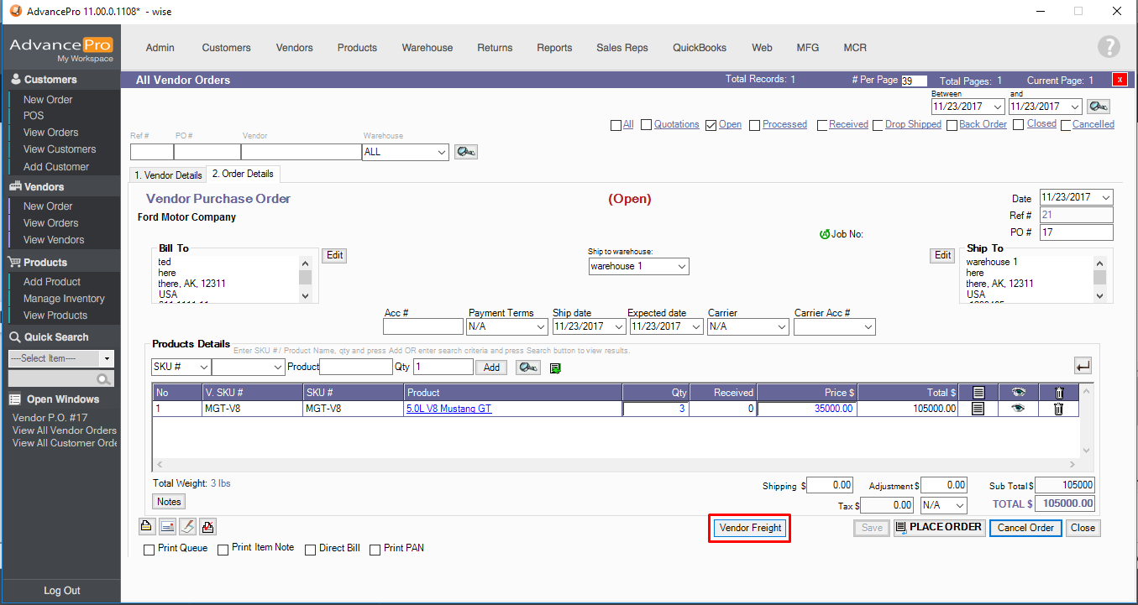Click the green list icon beside Add
Viewport: 1138px width, 605px height.
pyautogui.click(x=555, y=368)
